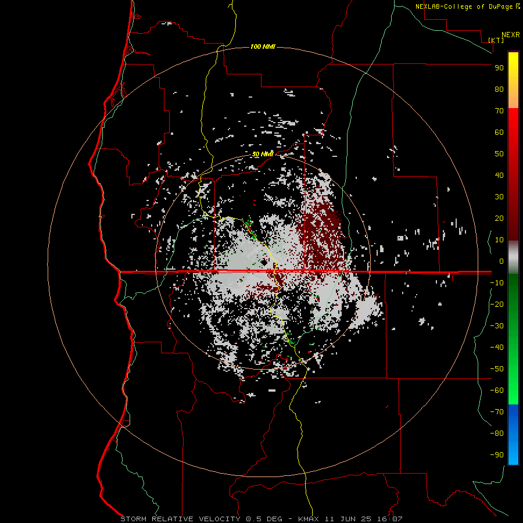The image size is (523, 523).
Task: Click the 16:07 timestamp in the caption
Action: (x=389, y=519)
